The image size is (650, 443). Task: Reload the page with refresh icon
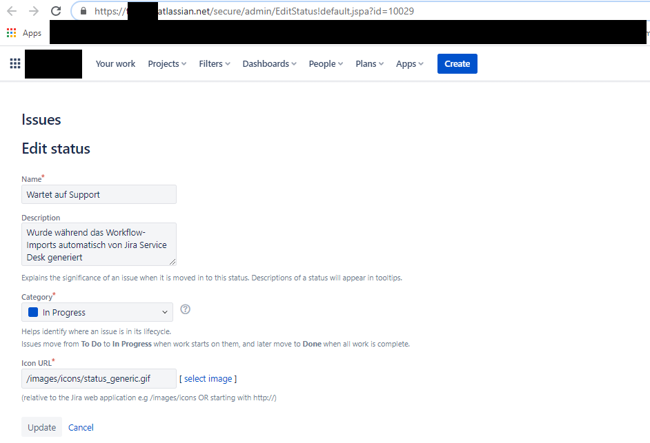pyautogui.click(x=56, y=11)
